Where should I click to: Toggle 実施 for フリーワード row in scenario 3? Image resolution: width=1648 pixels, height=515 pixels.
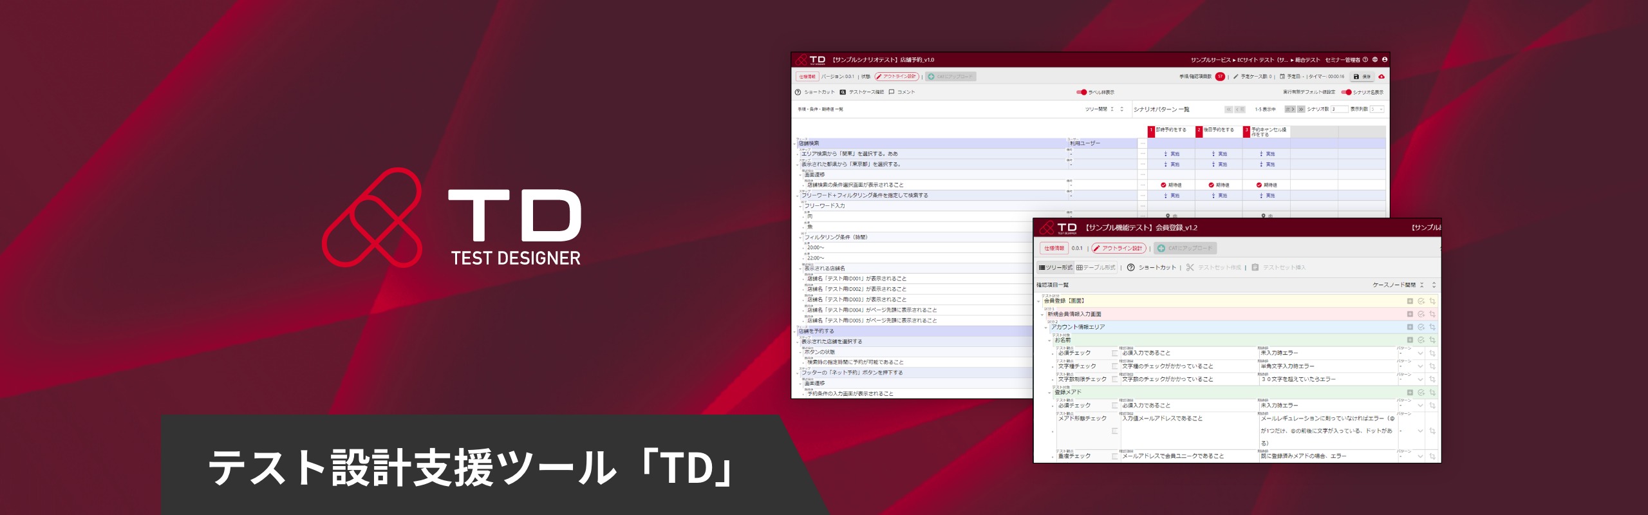pos(1267,195)
